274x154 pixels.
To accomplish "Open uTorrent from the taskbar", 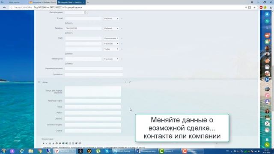I will [x=98, y=151].
